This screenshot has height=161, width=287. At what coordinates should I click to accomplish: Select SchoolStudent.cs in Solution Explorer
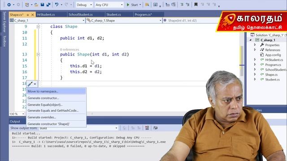click(x=274, y=70)
